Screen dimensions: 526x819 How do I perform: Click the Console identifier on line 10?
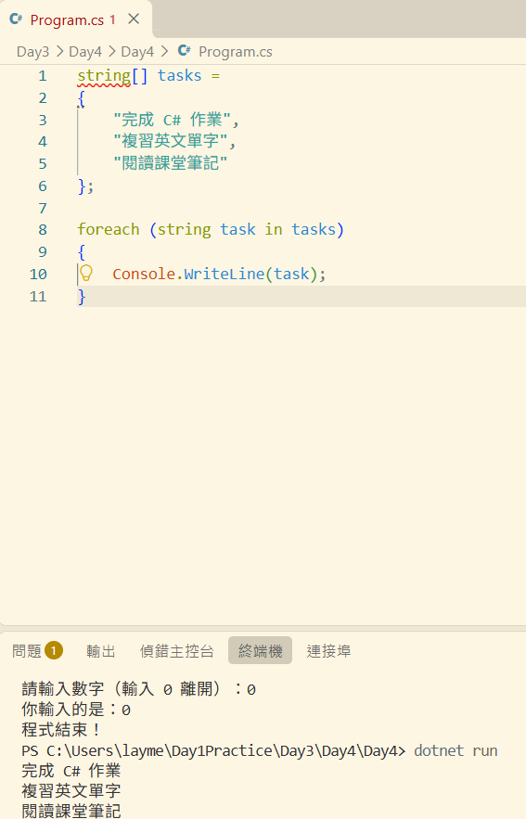tap(144, 275)
